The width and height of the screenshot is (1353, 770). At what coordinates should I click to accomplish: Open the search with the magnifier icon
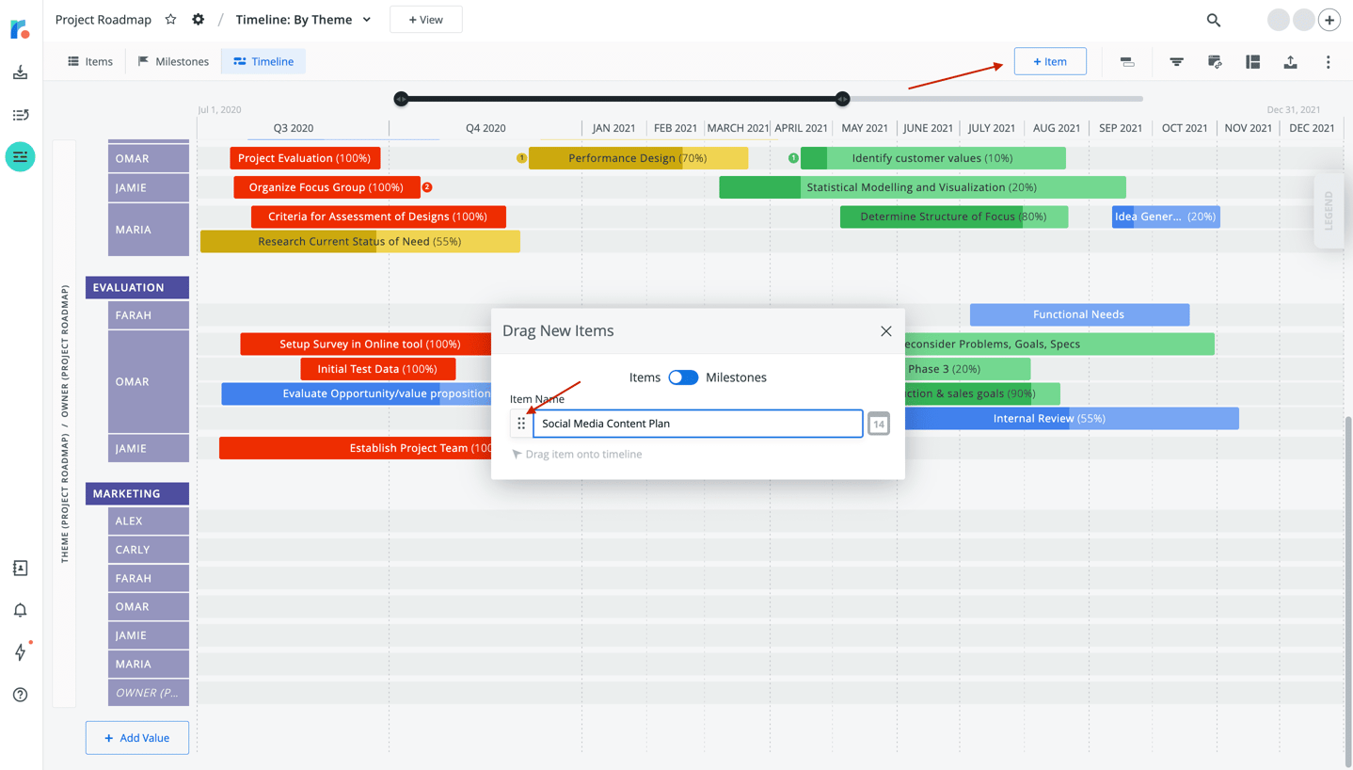tap(1213, 19)
